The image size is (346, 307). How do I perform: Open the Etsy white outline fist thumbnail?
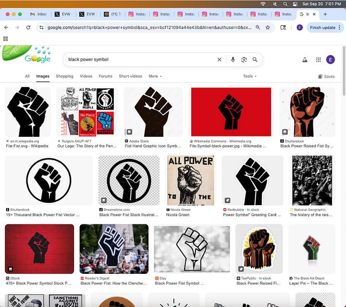192,249
